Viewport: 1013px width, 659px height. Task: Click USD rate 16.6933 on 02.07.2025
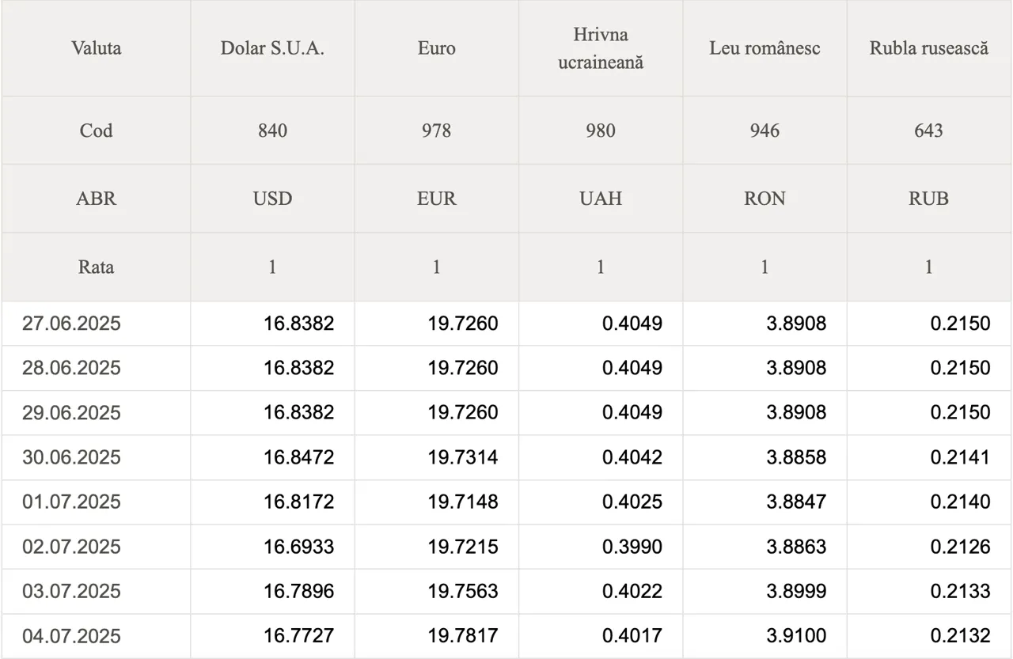coord(298,547)
